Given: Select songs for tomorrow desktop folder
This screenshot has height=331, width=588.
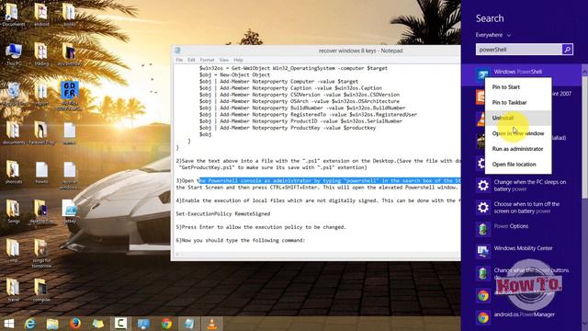Looking at the screenshot, I should [x=41, y=254].
